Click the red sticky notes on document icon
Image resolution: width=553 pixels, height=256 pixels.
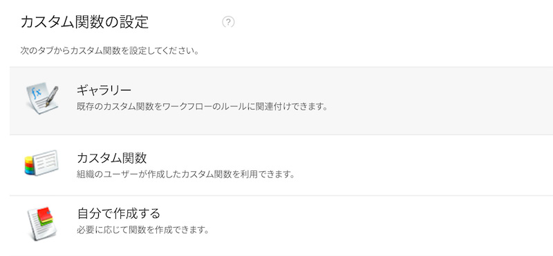(45, 217)
